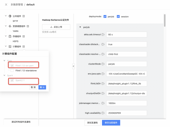The image size is (170, 127).
Task: Click the add icon next to 公共组件
Action: tap(23, 16)
